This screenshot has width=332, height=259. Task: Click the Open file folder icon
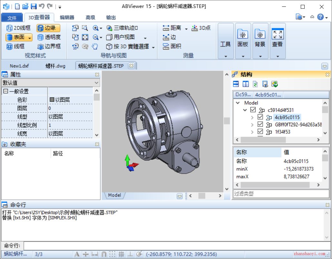pyautogui.click(x=25, y=6)
